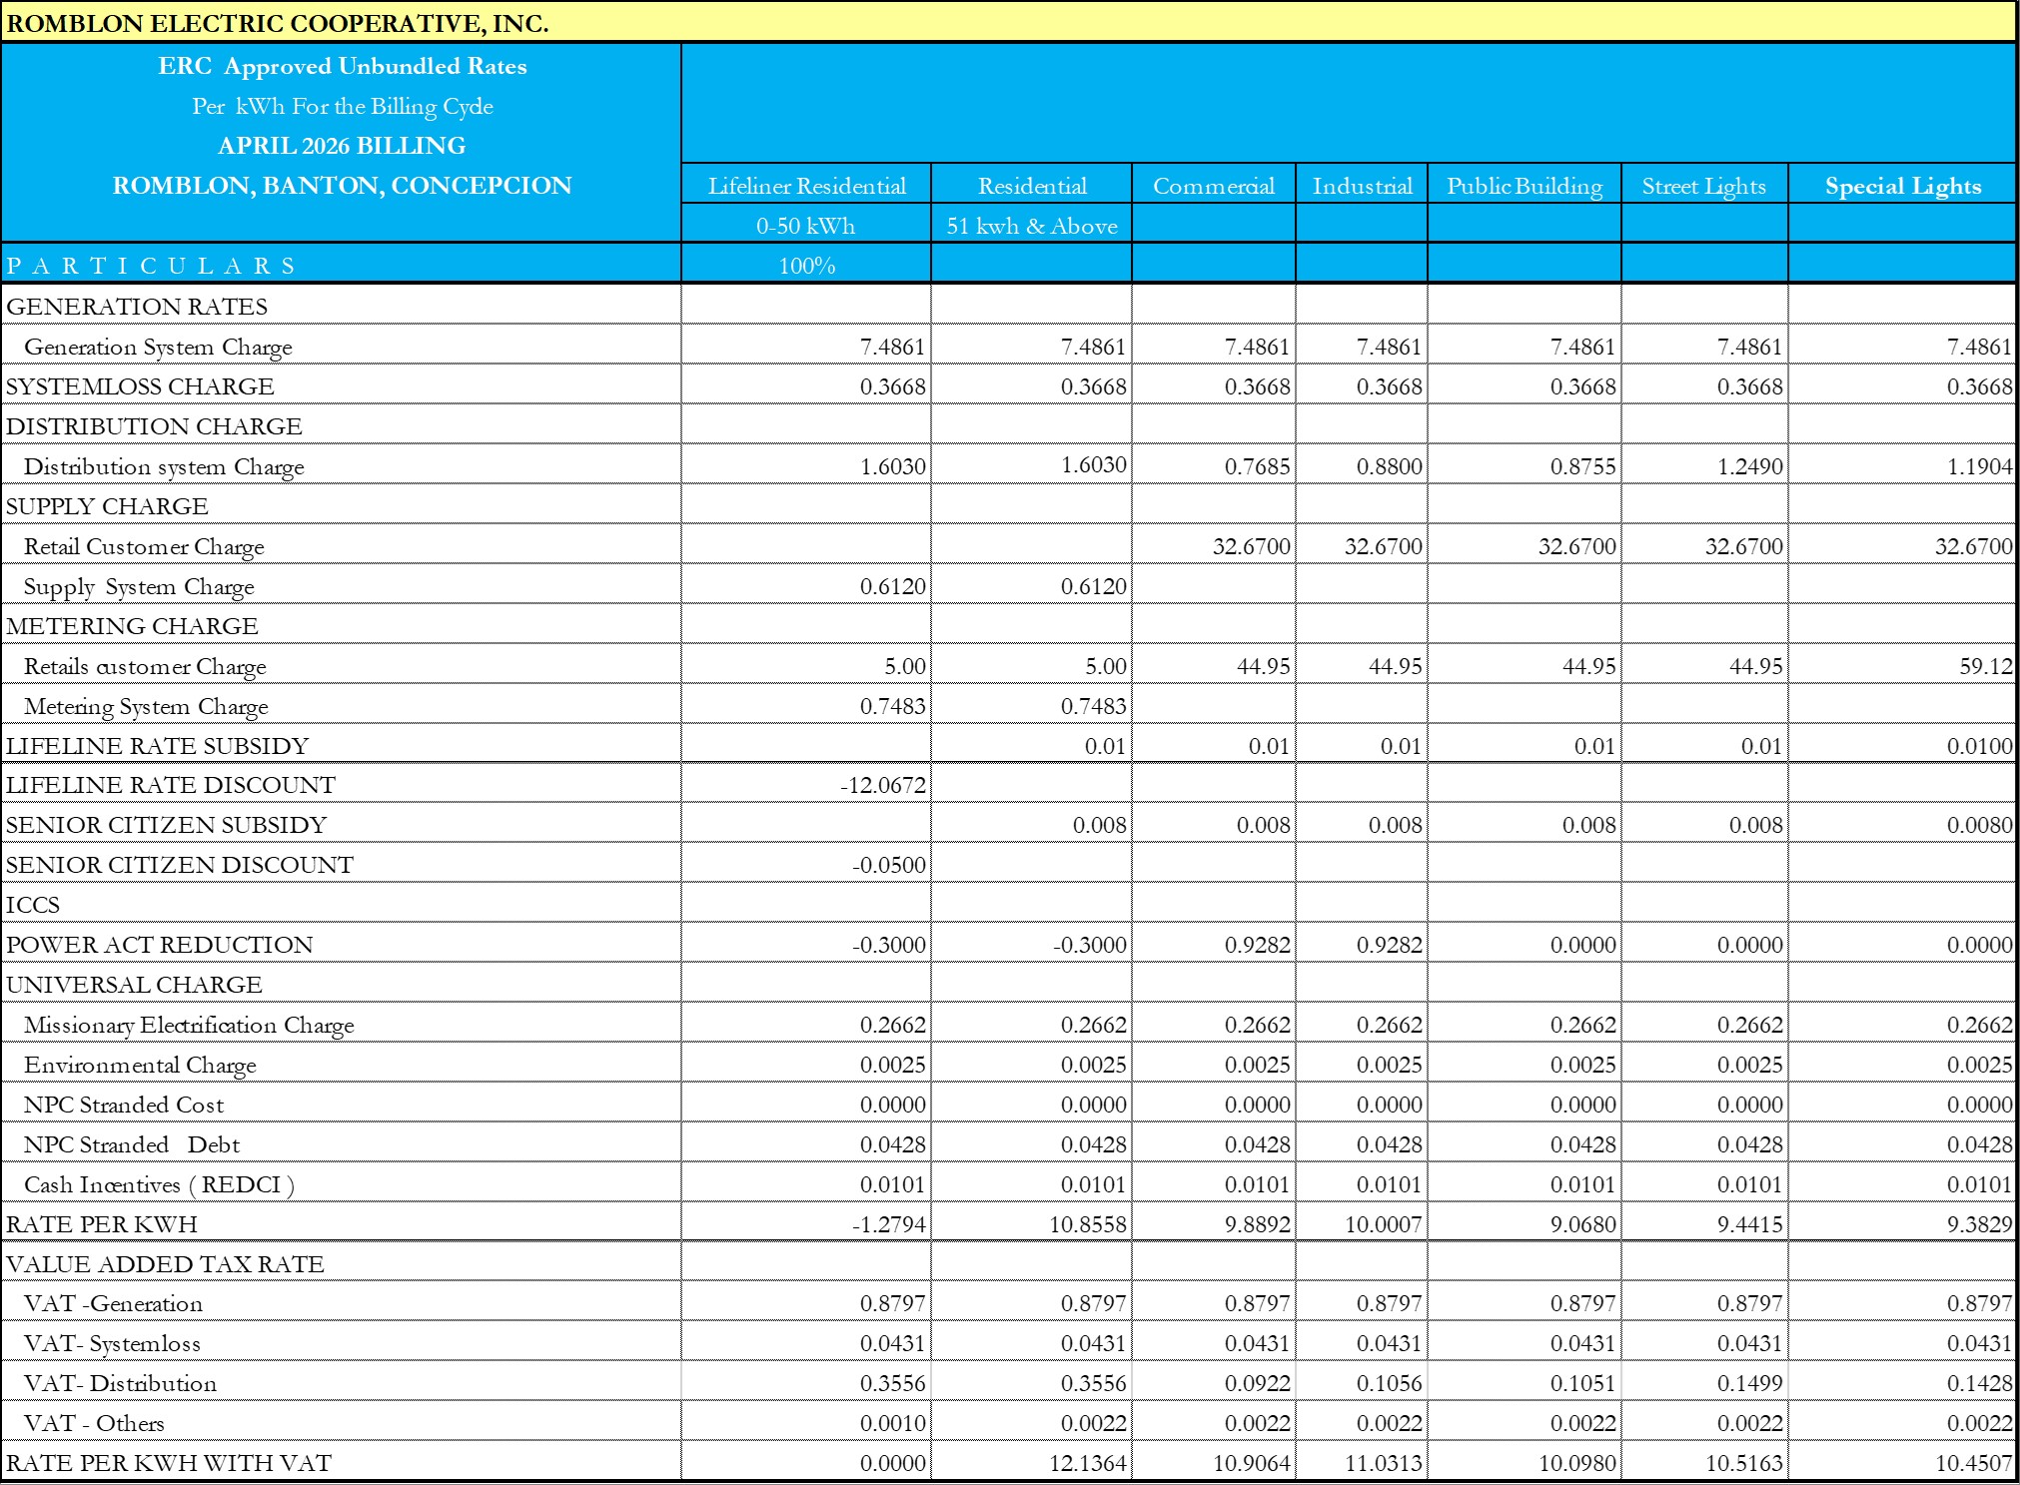Click the SYSTEMLOSS CHARGE row label
Viewport: 2020px width, 1485px height.
[140, 386]
